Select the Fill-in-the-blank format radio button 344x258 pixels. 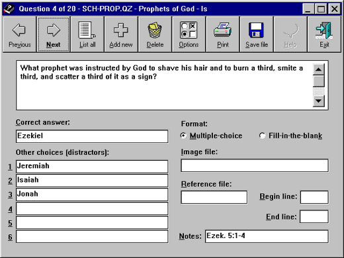[262, 136]
